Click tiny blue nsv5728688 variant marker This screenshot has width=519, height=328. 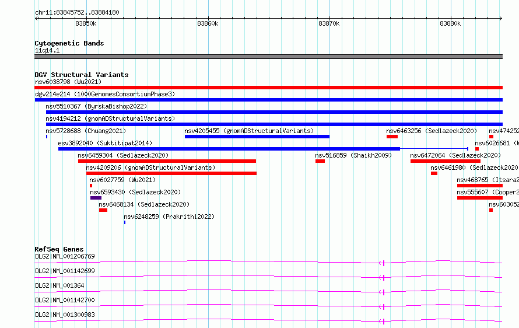pos(47,137)
